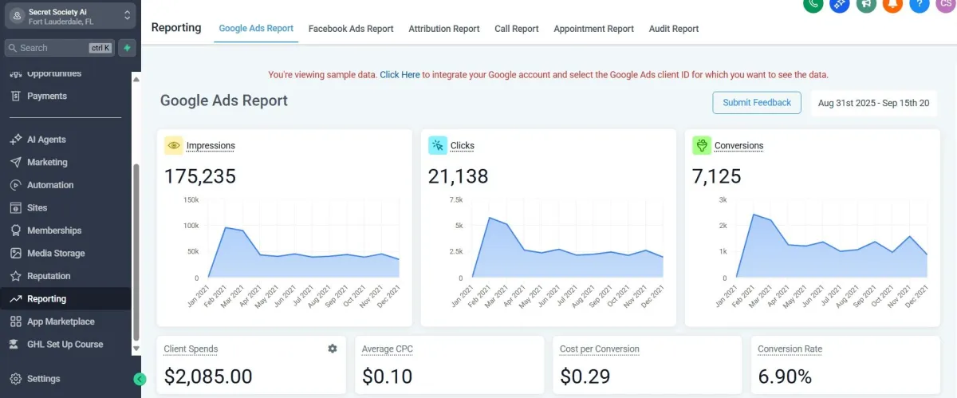Screen dimensions: 957x398
Task: Click the green lightning quick actions icon
Action: pos(127,48)
